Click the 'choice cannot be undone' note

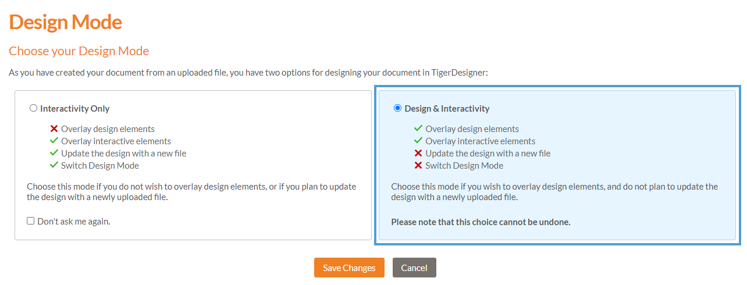coord(481,222)
